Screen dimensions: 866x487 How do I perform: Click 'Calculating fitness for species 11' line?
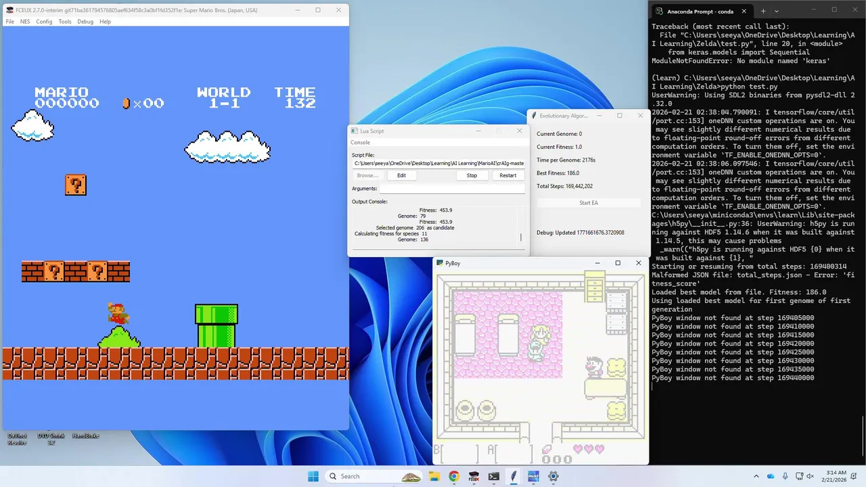(391, 233)
